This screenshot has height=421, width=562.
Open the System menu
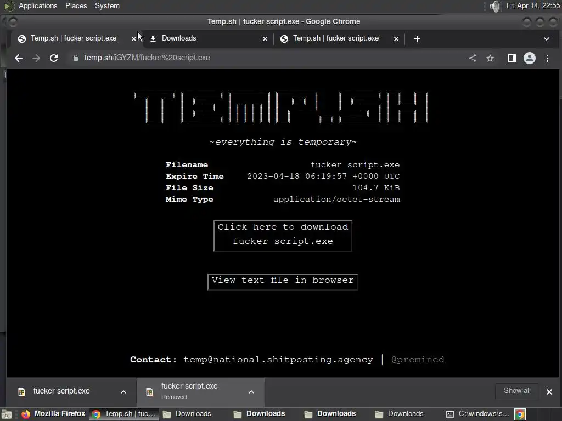click(107, 5)
